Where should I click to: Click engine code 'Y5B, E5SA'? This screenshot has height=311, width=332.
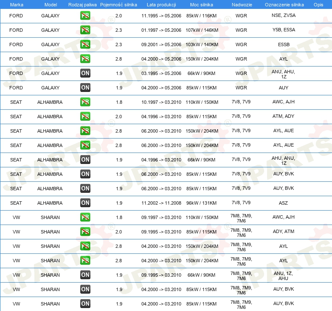click(284, 30)
